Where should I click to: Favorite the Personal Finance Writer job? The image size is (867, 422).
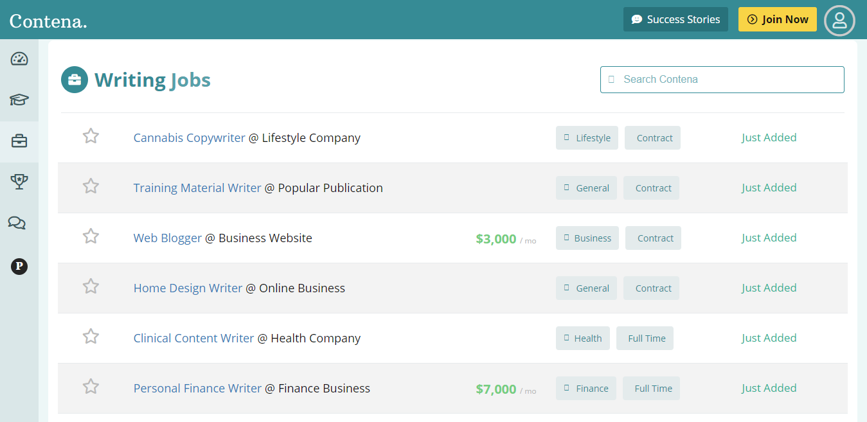91,387
